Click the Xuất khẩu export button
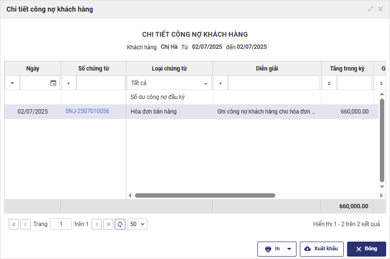Image resolution: width=390 pixels, height=259 pixels. pyautogui.click(x=322, y=249)
